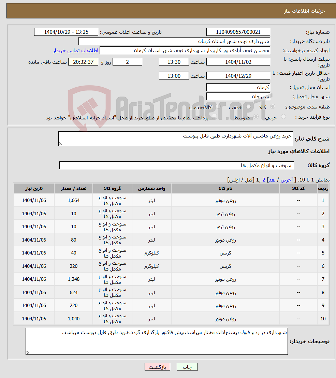Click unit لیتر in row 3
This screenshot has height=378, width=336.
coord(151,227)
